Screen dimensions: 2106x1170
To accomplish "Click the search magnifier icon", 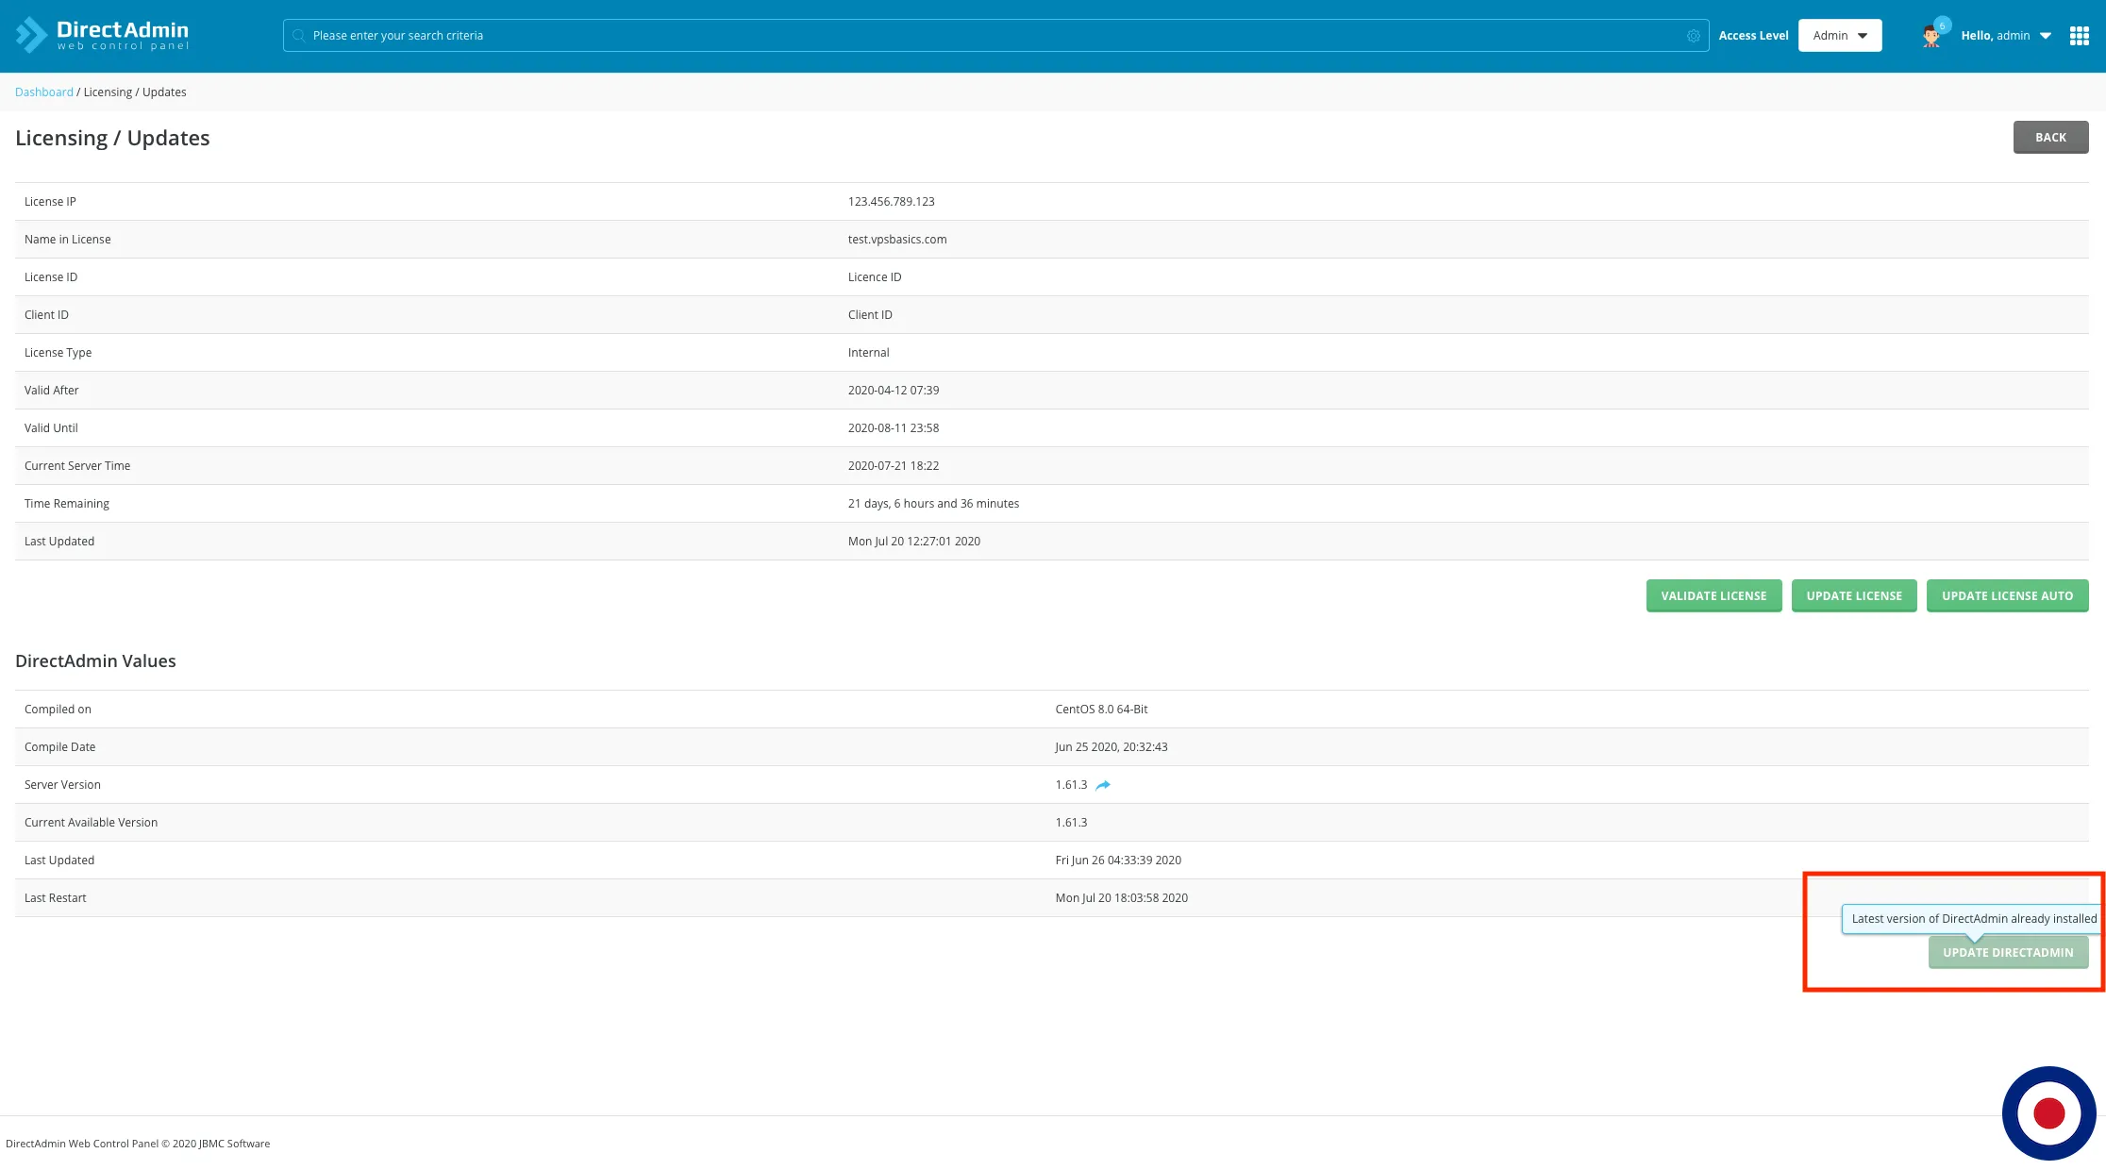I will [299, 36].
